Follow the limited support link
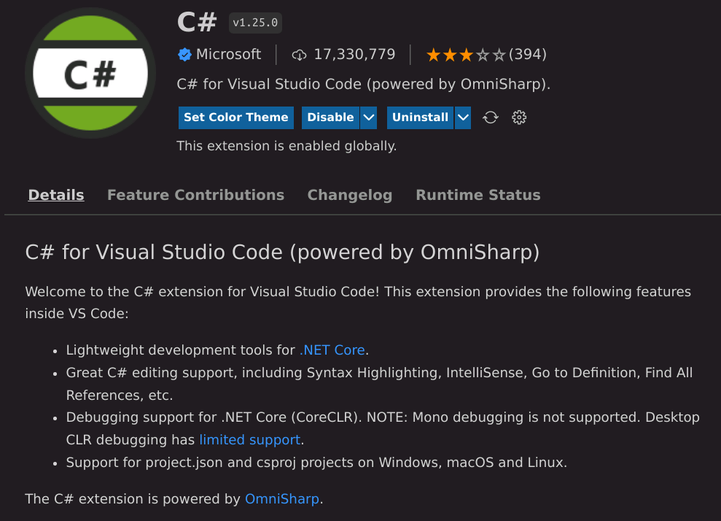The height and width of the screenshot is (521, 721). pyautogui.click(x=249, y=439)
